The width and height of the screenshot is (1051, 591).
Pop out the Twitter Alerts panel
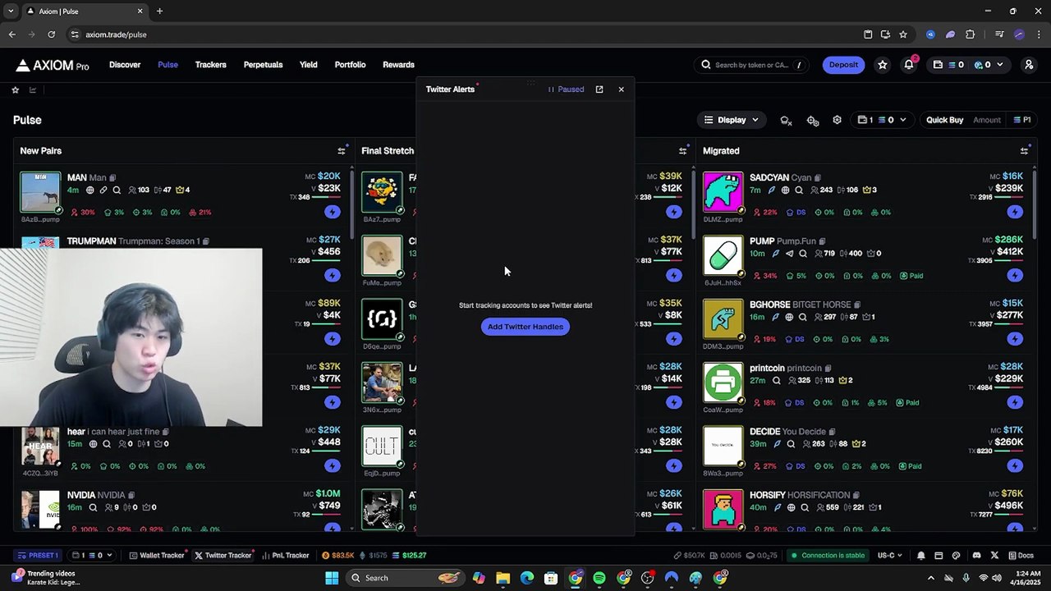pyautogui.click(x=599, y=89)
